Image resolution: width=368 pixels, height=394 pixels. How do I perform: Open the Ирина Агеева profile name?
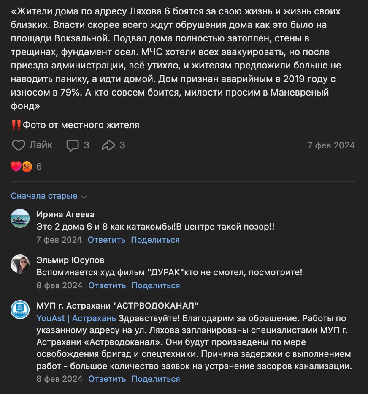(65, 214)
